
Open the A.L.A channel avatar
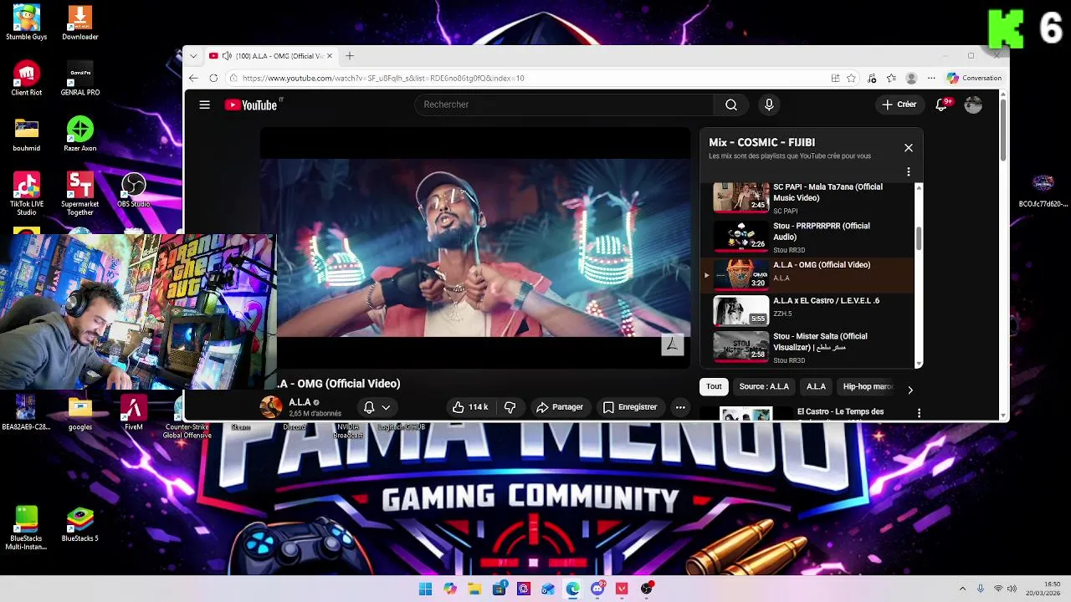271,407
